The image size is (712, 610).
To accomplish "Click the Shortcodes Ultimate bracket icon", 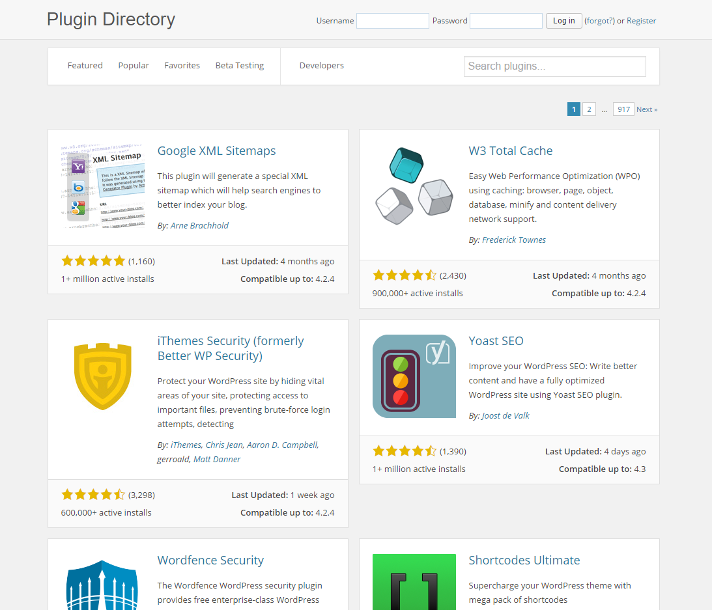I will pos(414,582).
